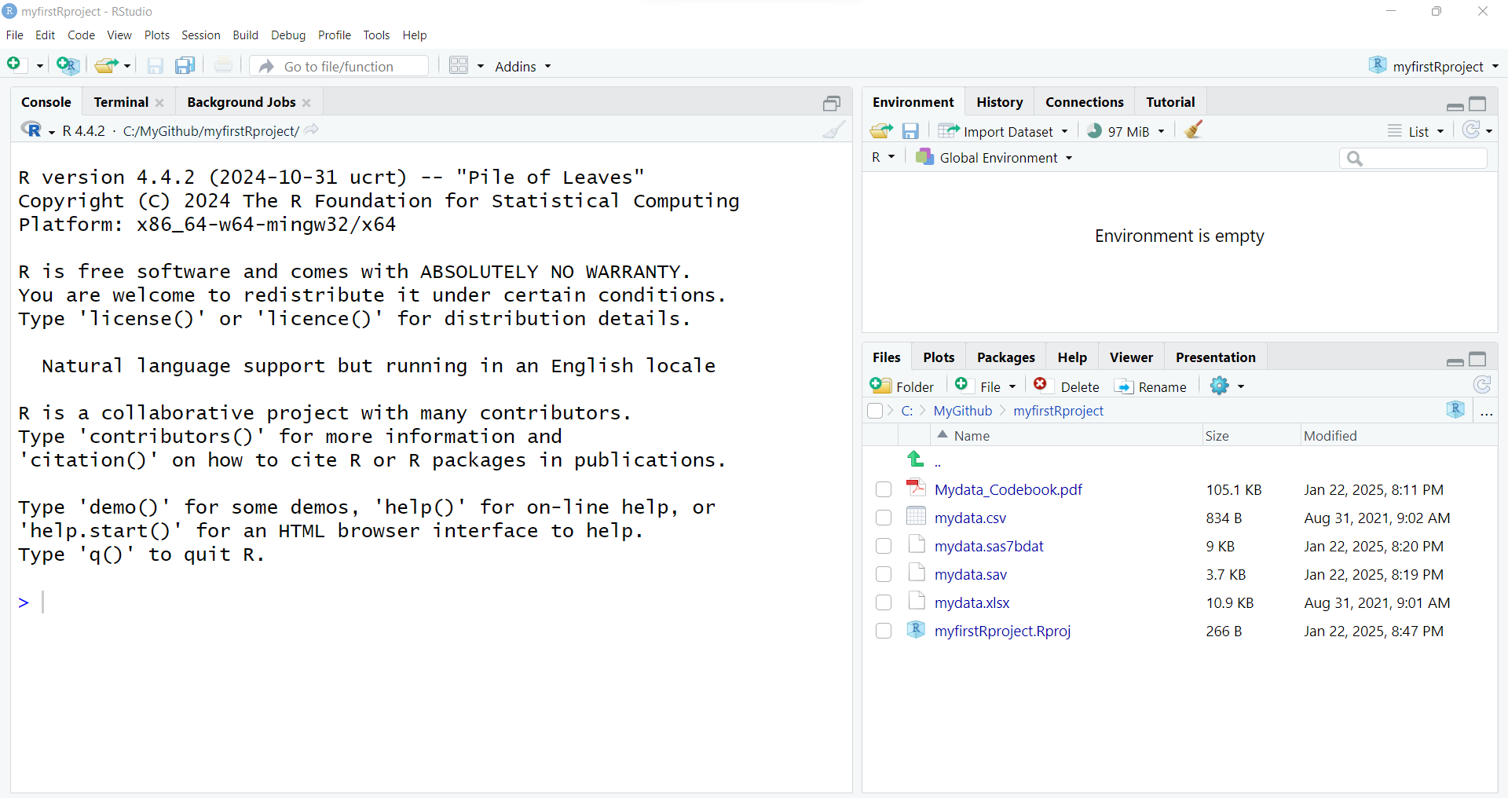The height and width of the screenshot is (798, 1508).
Task: Click the Go to file/function field
Action: [341, 66]
